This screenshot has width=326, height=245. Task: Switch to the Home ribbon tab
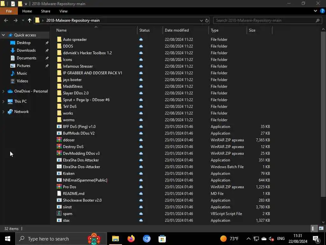(27, 11)
